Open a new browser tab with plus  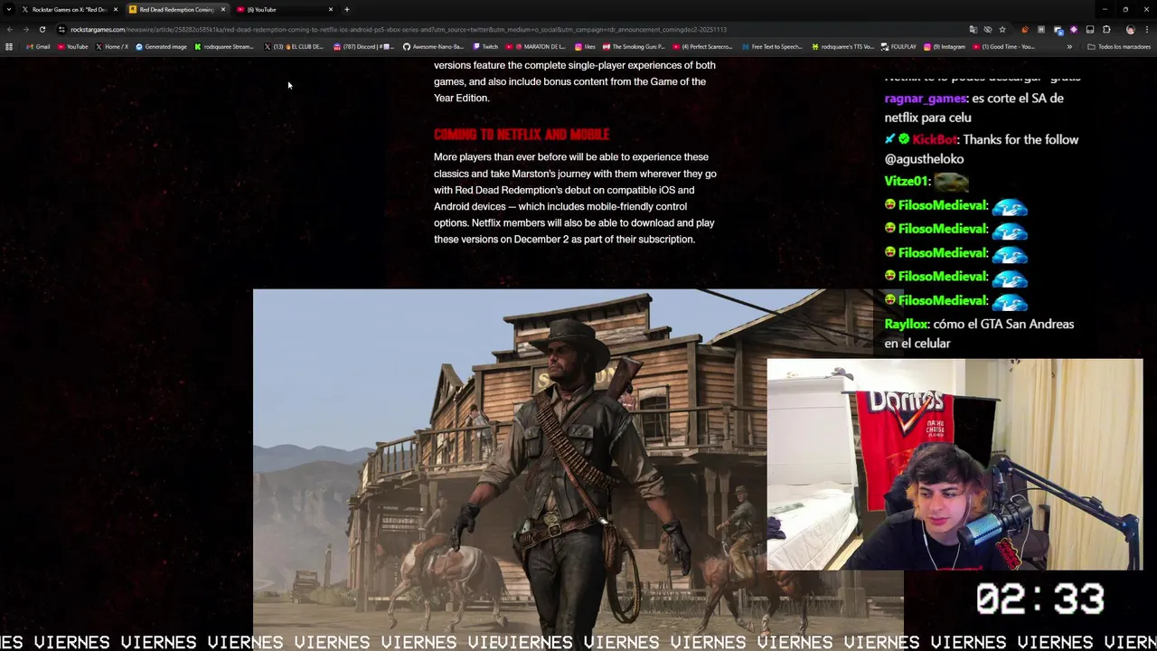346,9
